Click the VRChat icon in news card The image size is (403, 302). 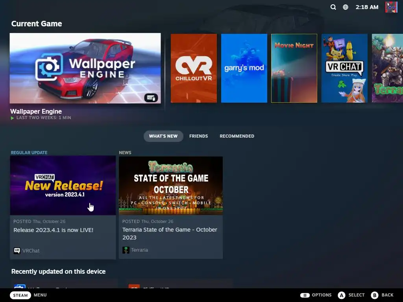tap(17, 250)
